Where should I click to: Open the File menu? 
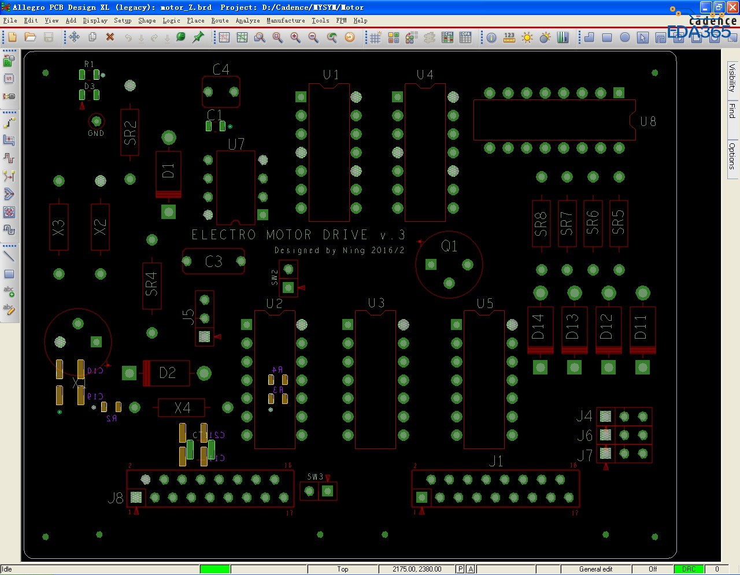tap(10, 20)
